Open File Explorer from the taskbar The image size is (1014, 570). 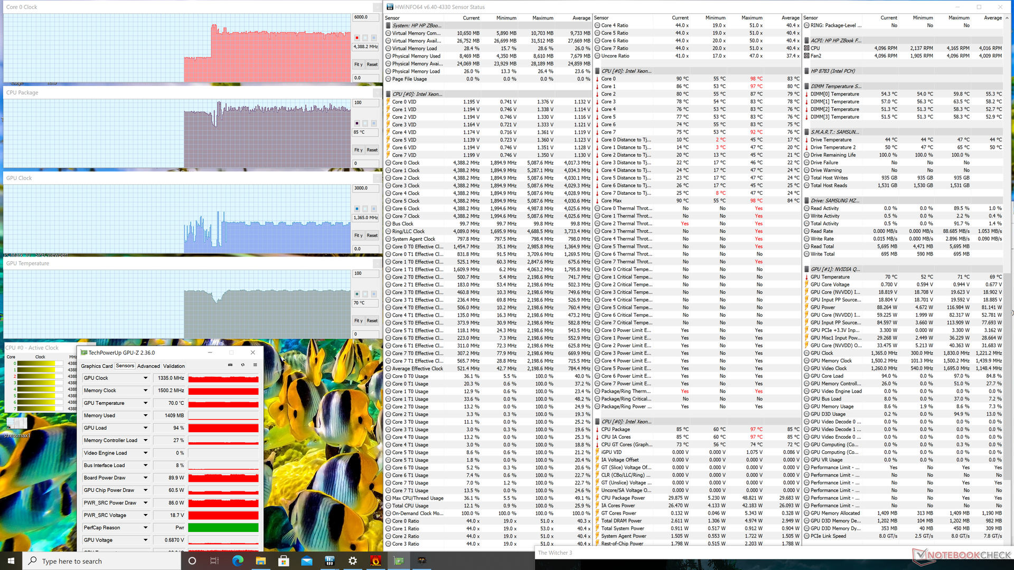tap(261, 560)
